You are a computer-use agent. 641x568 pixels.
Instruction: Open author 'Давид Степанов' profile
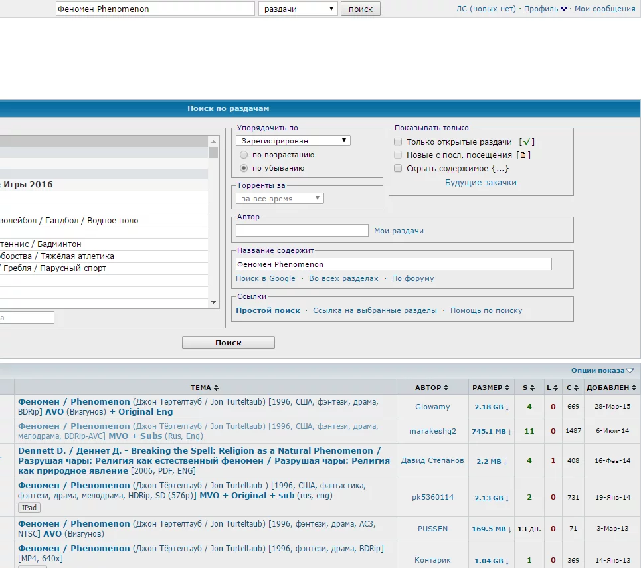pos(432,460)
